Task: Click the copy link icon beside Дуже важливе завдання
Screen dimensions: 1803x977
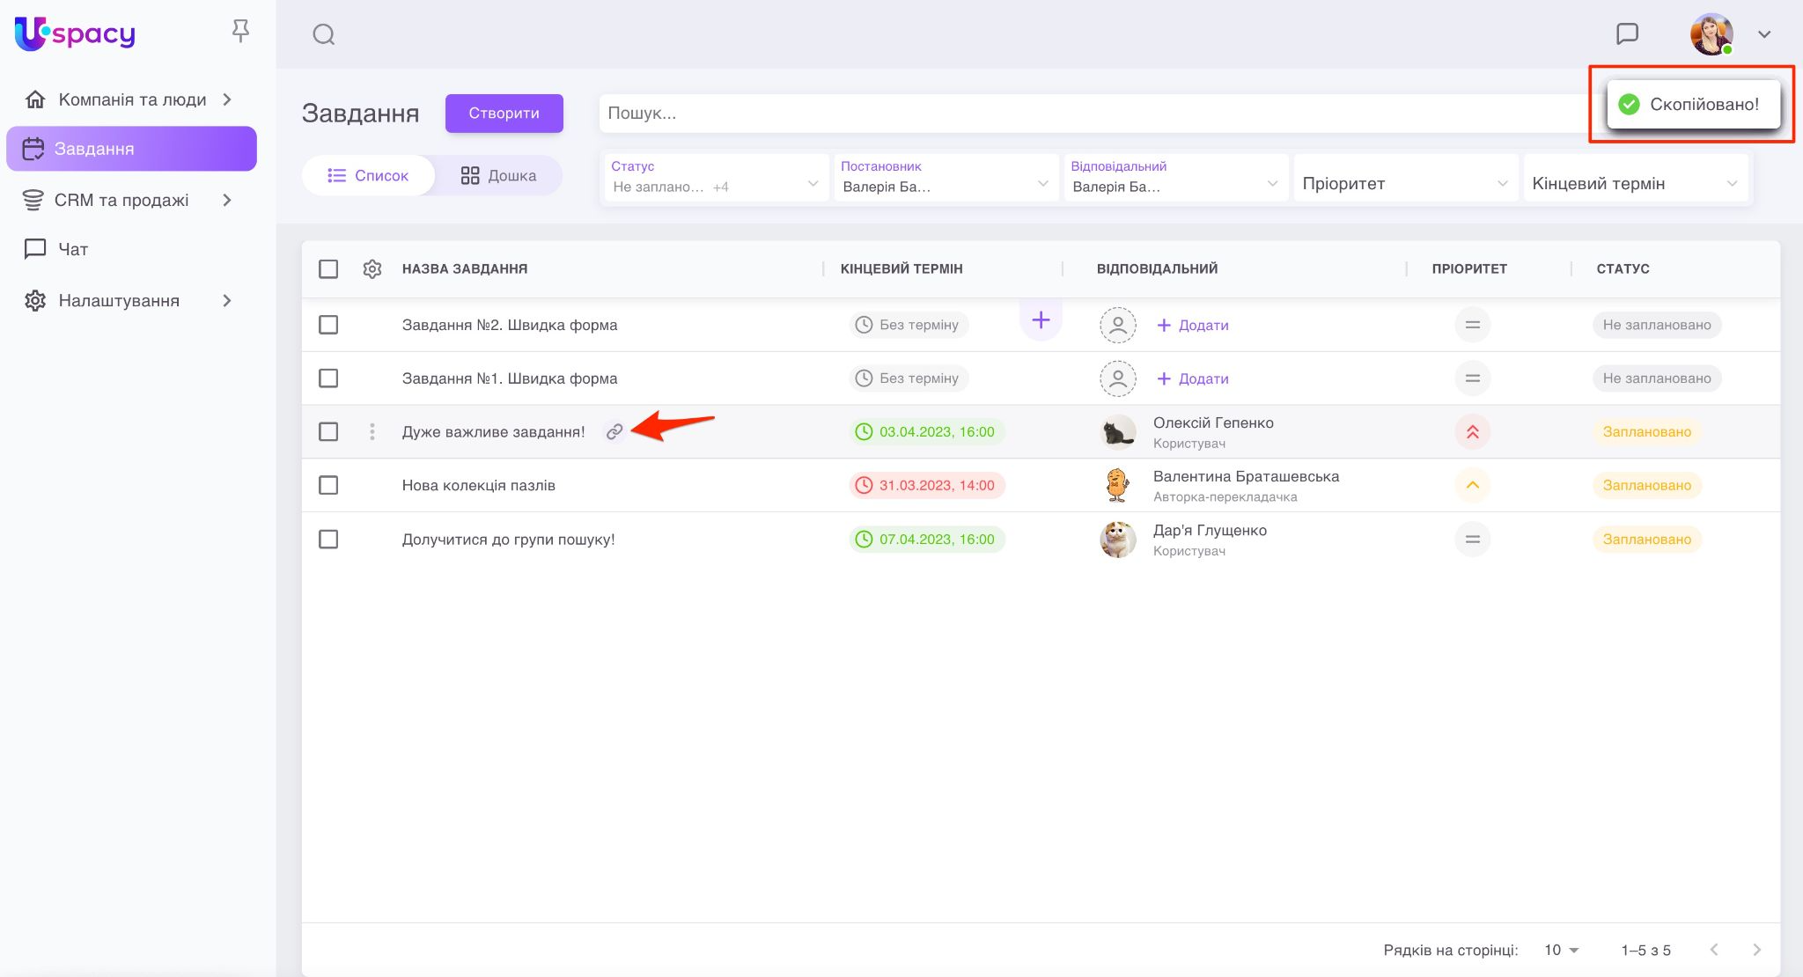Action: click(x=614, y=431)
